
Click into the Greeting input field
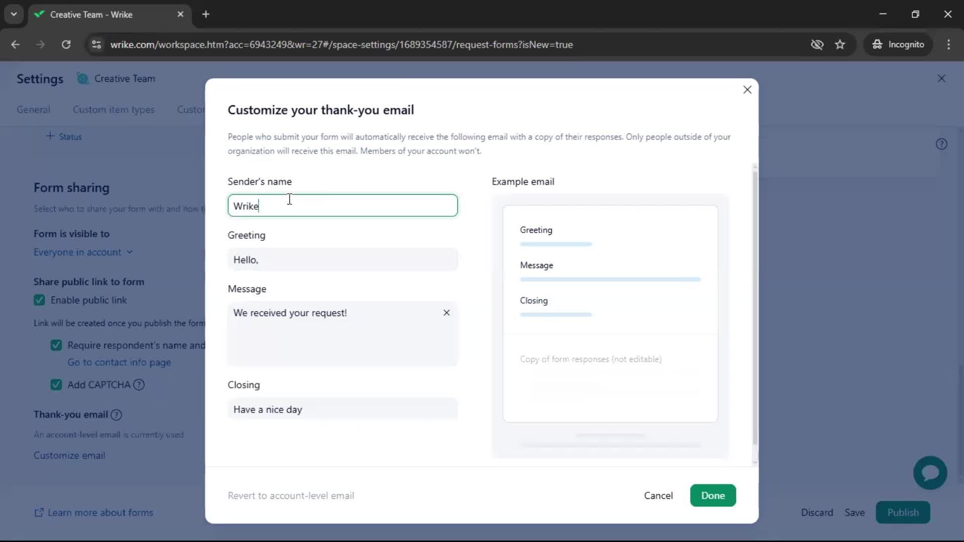point(342,260)
